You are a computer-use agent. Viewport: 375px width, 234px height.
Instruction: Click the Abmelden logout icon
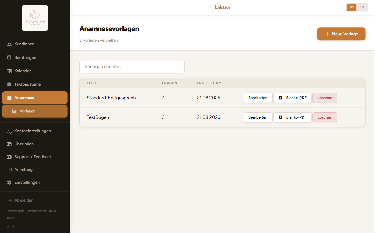[x=9, y=200]
